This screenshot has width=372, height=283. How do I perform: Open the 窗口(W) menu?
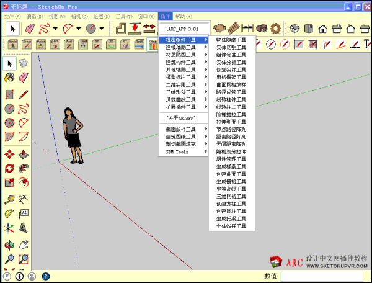146,16
